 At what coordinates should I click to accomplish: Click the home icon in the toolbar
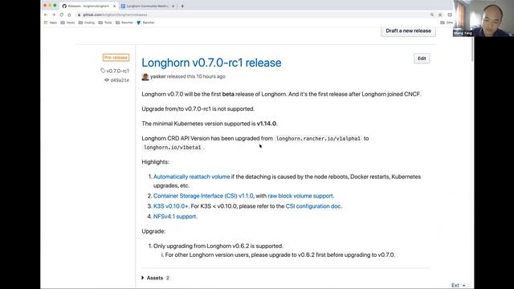[69, 14]
